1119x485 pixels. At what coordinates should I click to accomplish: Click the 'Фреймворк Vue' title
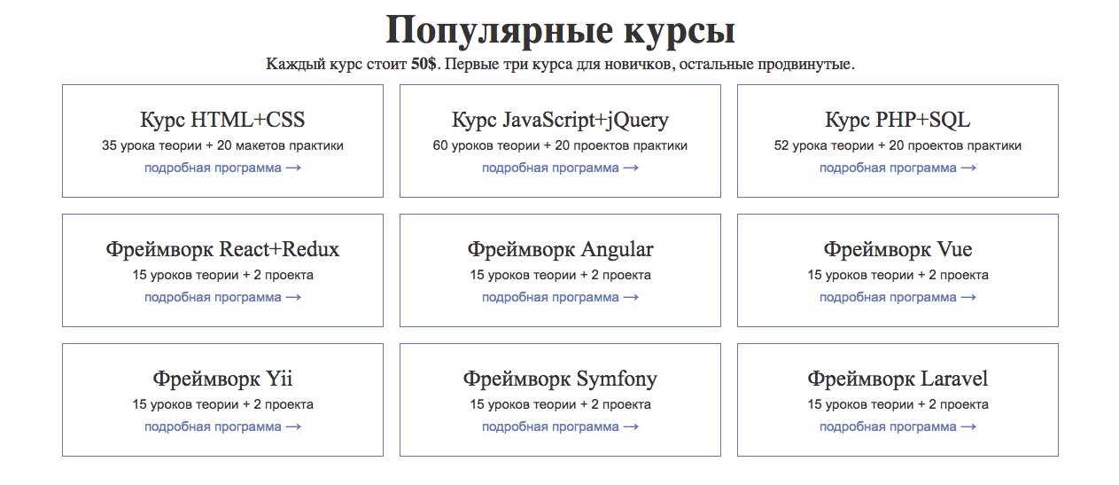898,249
